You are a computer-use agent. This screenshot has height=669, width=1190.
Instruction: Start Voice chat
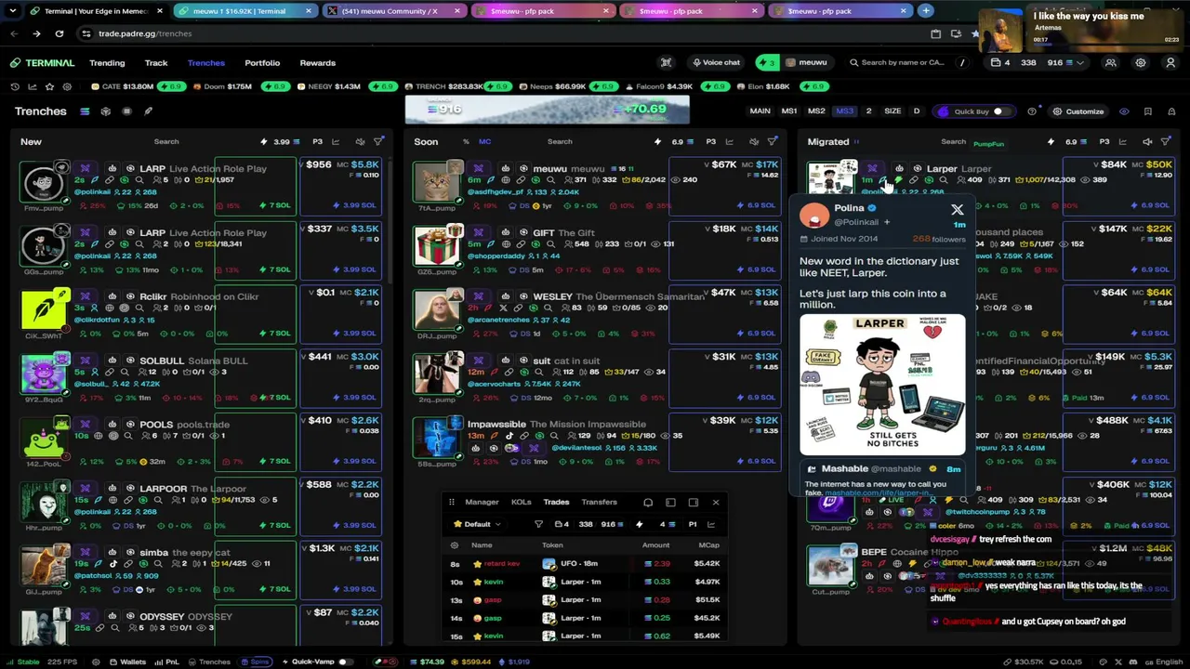(715, 63)
